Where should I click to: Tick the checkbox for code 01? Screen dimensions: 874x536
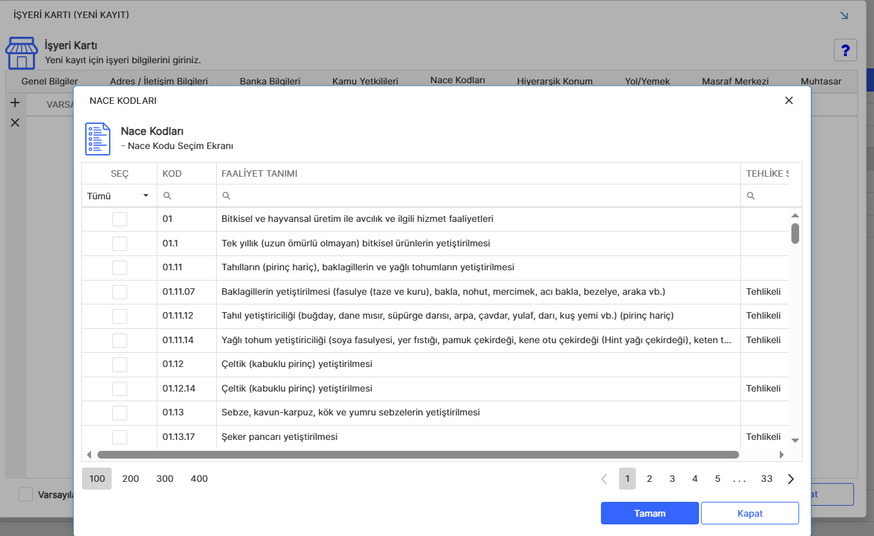pyautogui.click(x=119, y=219)
